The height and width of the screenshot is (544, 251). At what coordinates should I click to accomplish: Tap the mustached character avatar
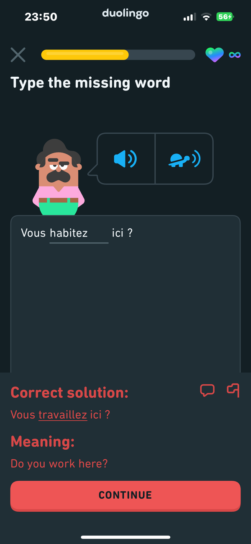(59, 177)
